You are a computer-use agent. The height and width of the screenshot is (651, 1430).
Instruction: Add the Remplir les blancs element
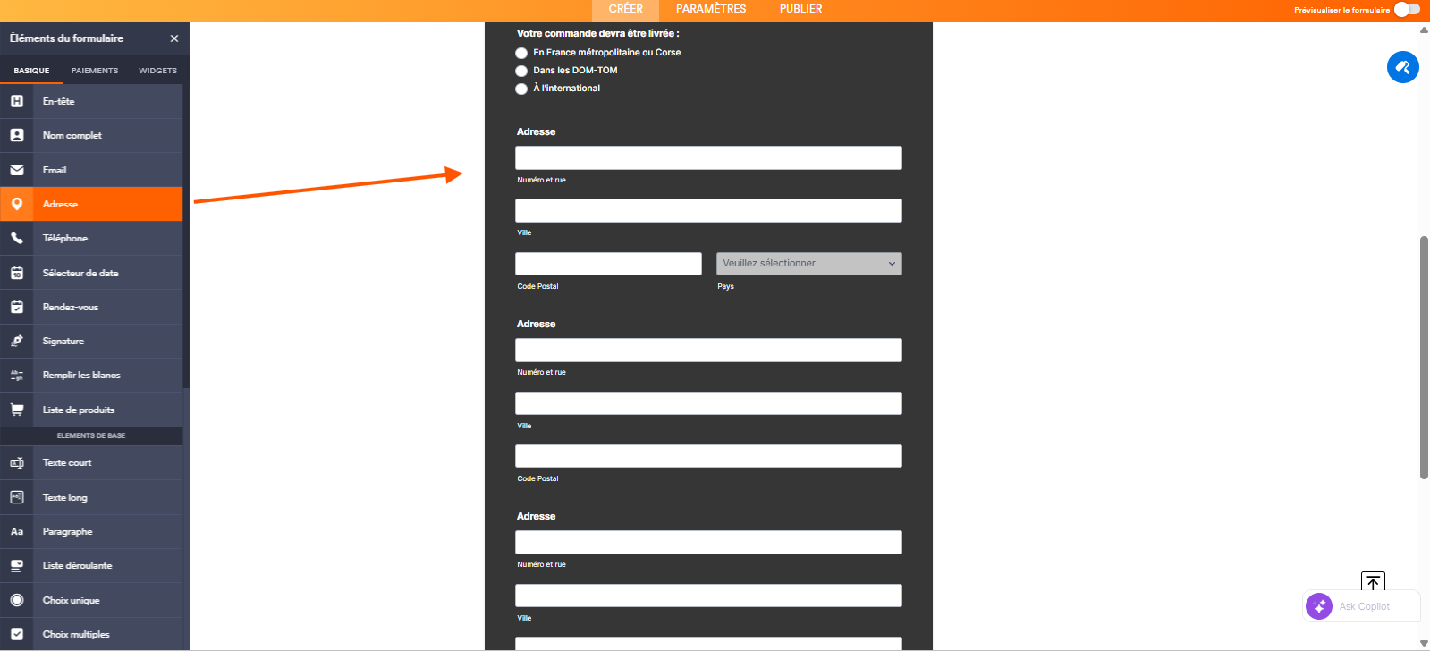point(91,375)
